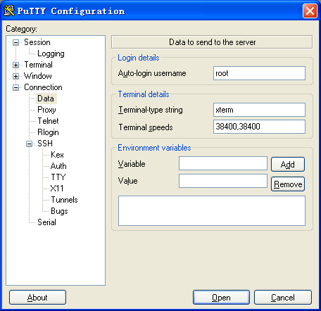Click the 'Terminal speeds' label
321x311 pixels.
tap(146, 127)
